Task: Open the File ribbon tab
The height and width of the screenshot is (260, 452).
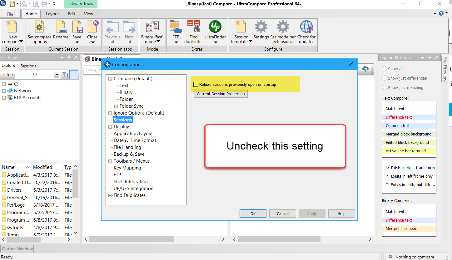Action: (x=10, y=14)
